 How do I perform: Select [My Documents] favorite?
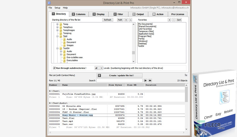point(145,24)
